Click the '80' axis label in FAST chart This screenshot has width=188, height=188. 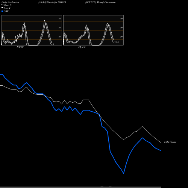pos(60,18)
